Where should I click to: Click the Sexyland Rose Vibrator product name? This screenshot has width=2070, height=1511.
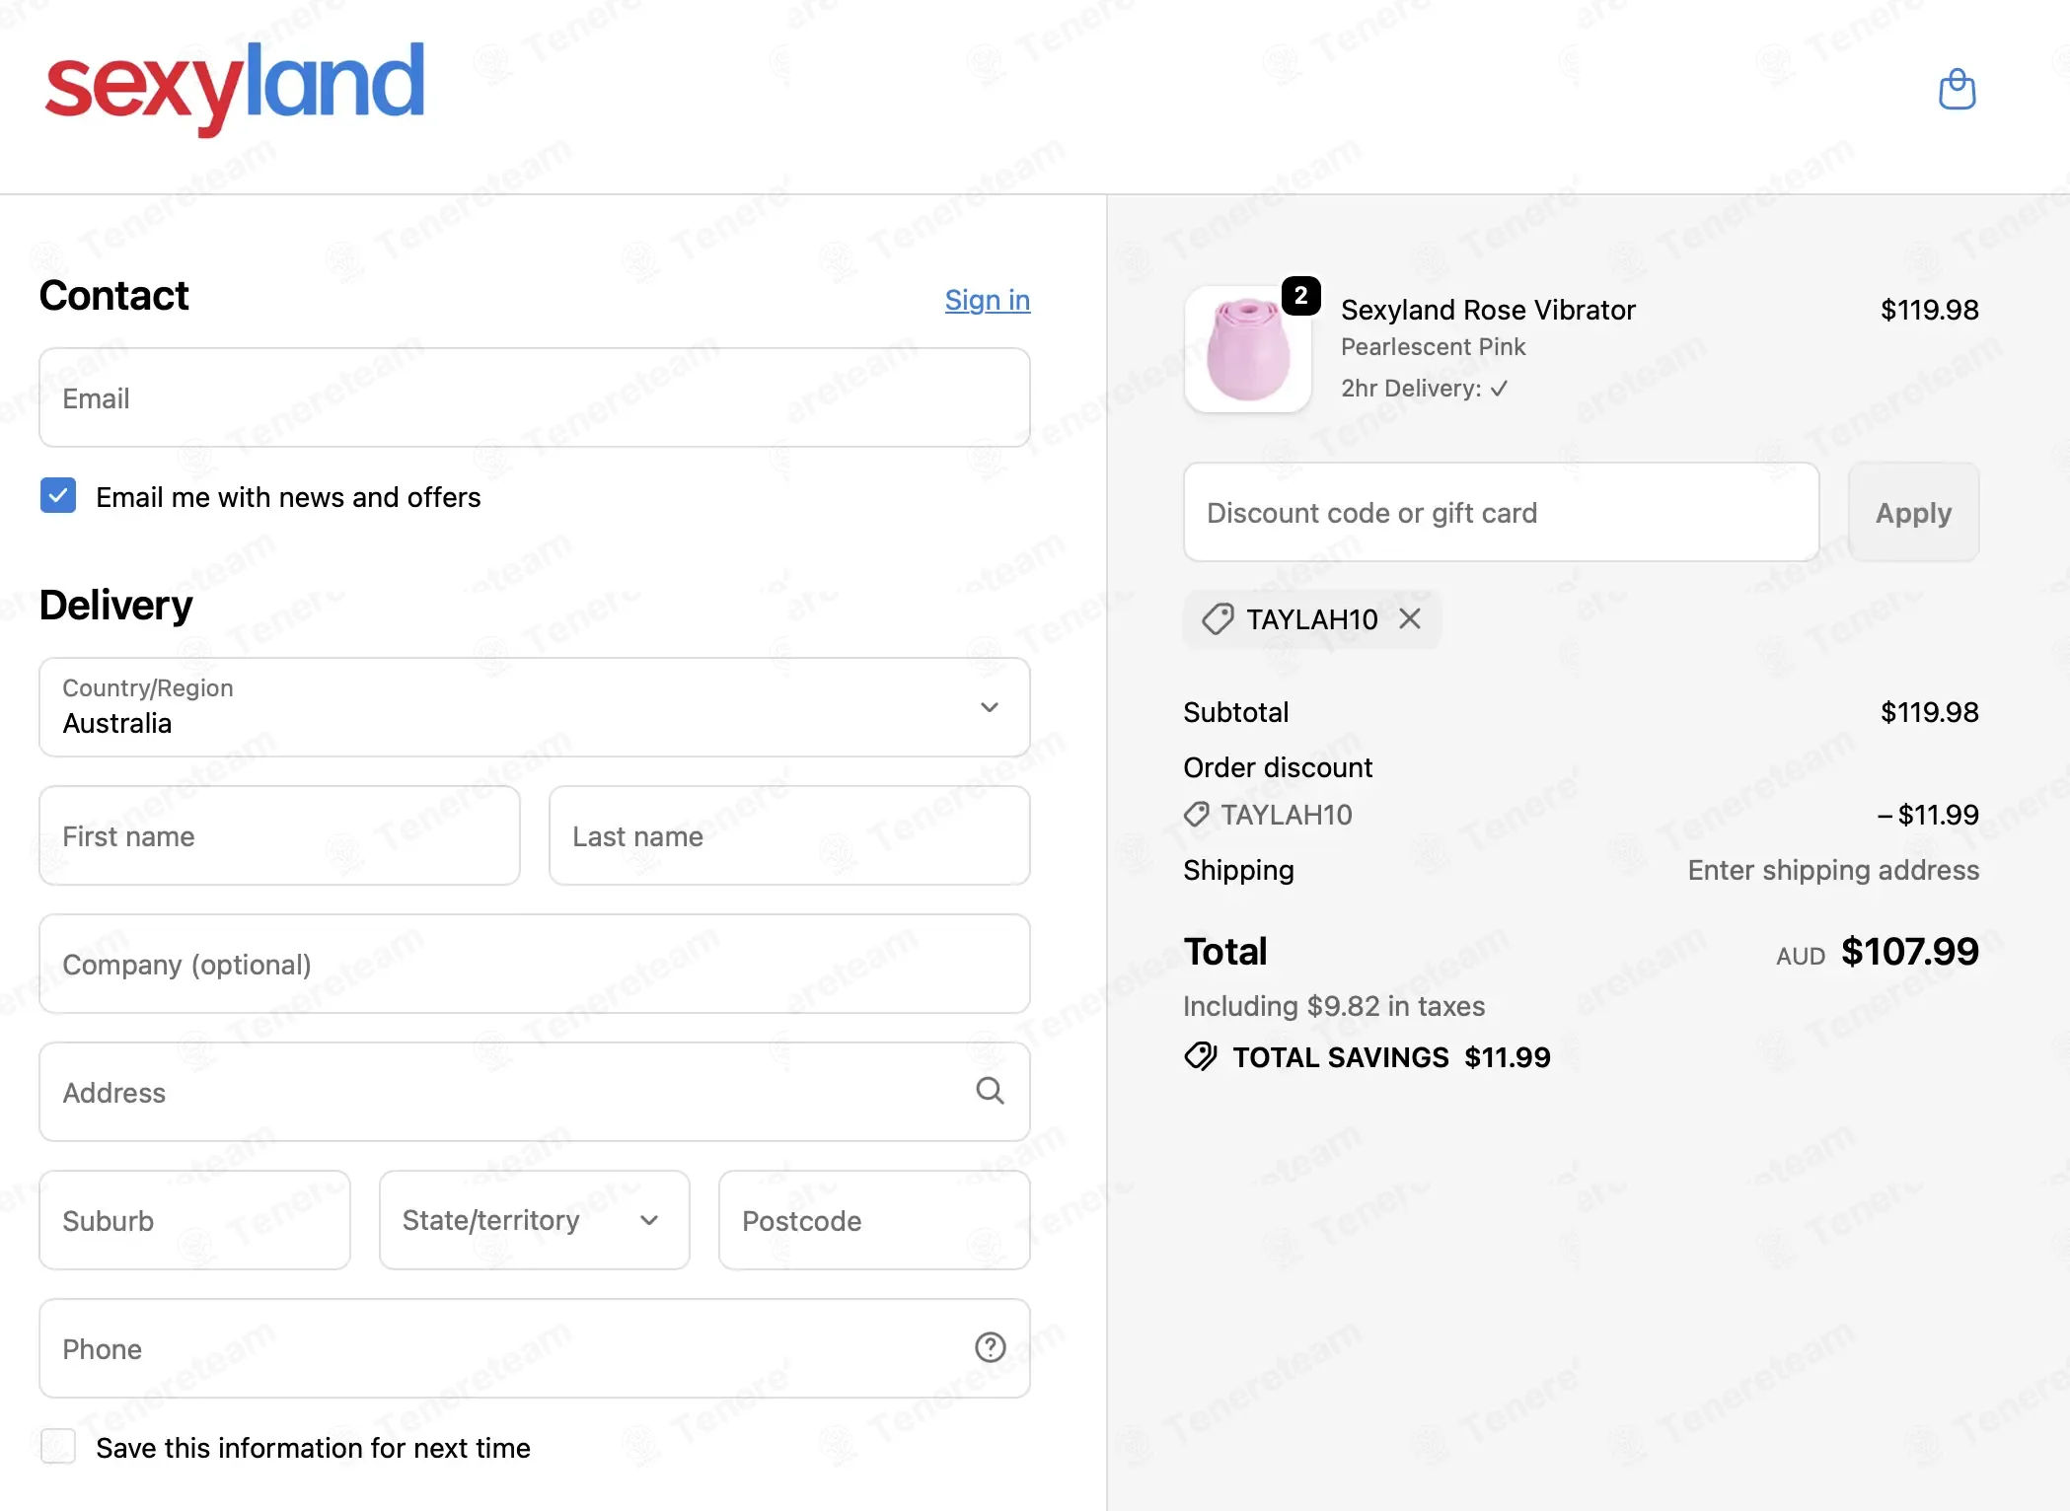pos(1488,310)
